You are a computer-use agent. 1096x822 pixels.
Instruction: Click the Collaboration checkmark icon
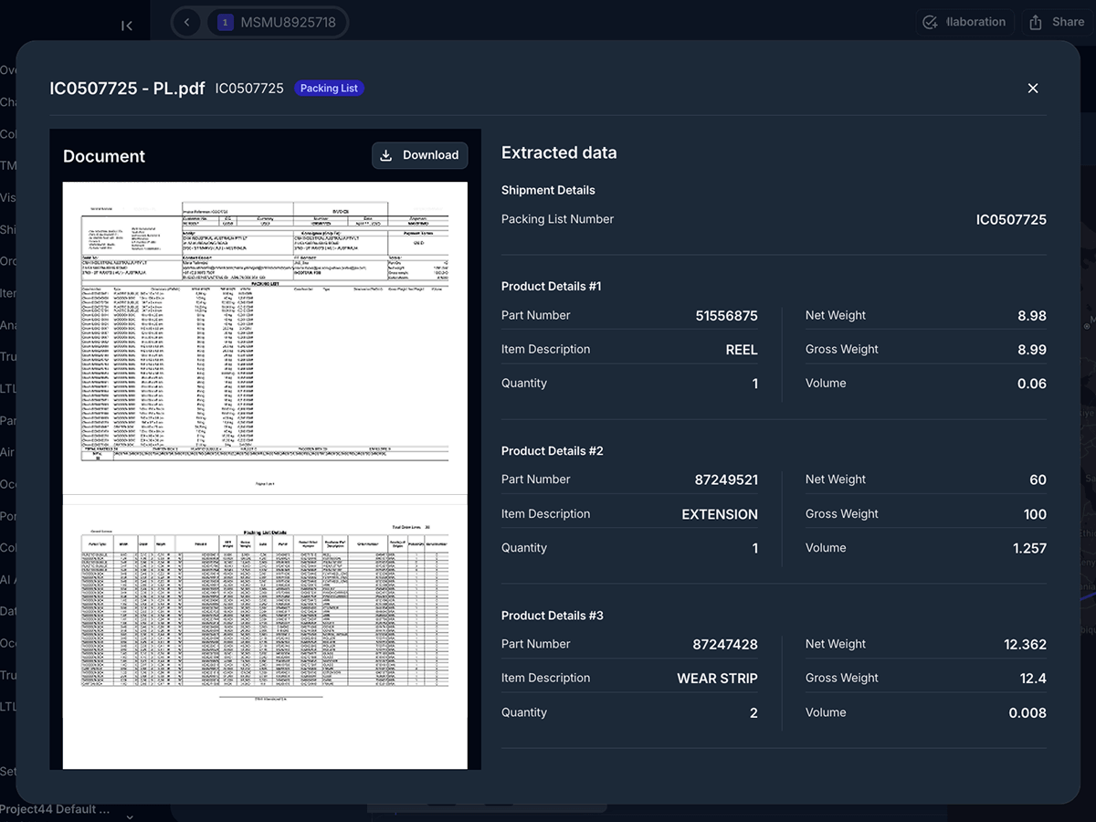[931, 22]
